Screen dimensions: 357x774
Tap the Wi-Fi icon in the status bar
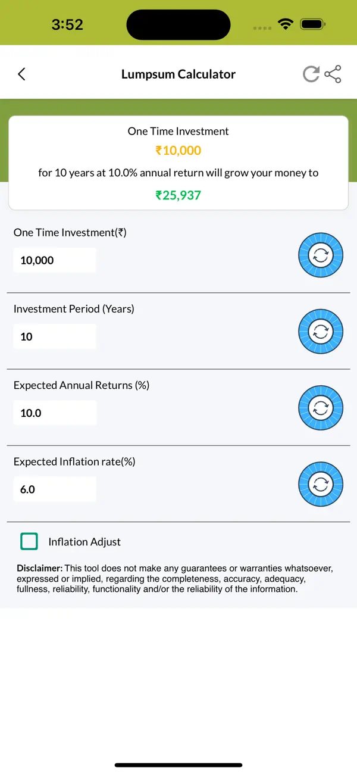pos(285,24)
